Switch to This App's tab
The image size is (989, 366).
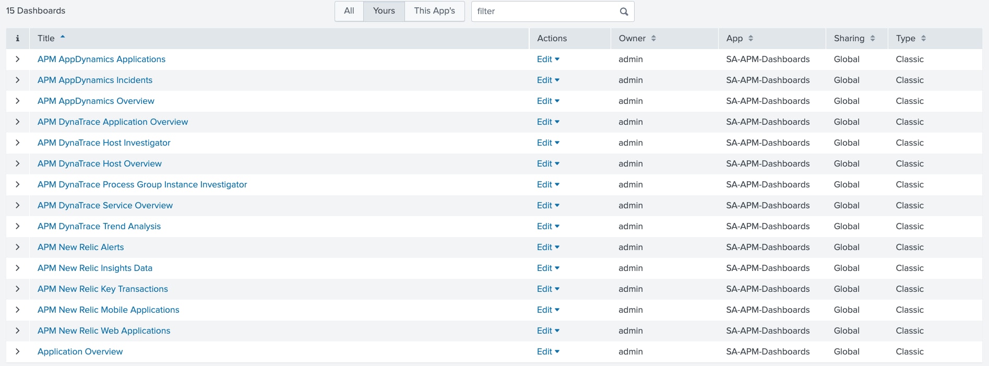435,11
